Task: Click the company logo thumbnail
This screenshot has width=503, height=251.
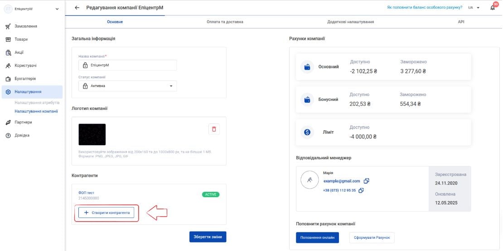Action: pos(92,134)
